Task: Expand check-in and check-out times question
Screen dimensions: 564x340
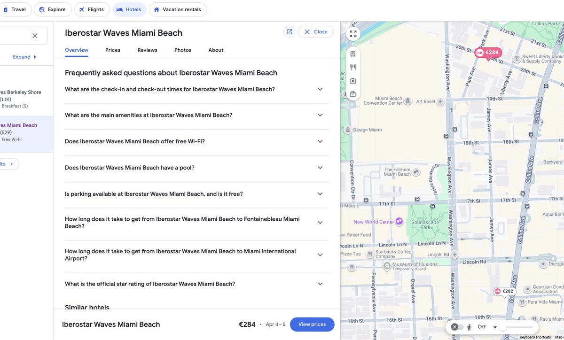Action: click(x=196, y=89)
